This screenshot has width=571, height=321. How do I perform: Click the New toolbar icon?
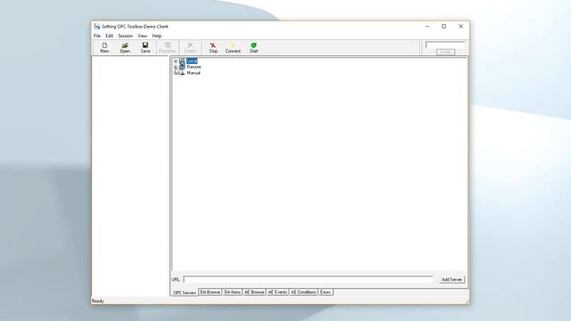(104, 45)
